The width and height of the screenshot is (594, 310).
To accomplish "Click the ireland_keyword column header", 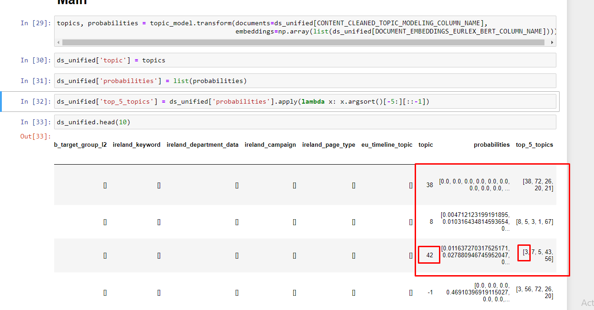I will pyautogui.click(x=137, y=144).
